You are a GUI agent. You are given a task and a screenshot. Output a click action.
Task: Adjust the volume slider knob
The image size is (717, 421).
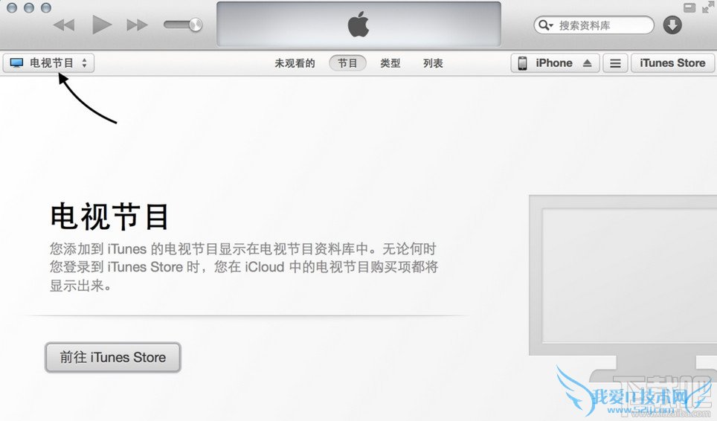click(x=196, y=25)
